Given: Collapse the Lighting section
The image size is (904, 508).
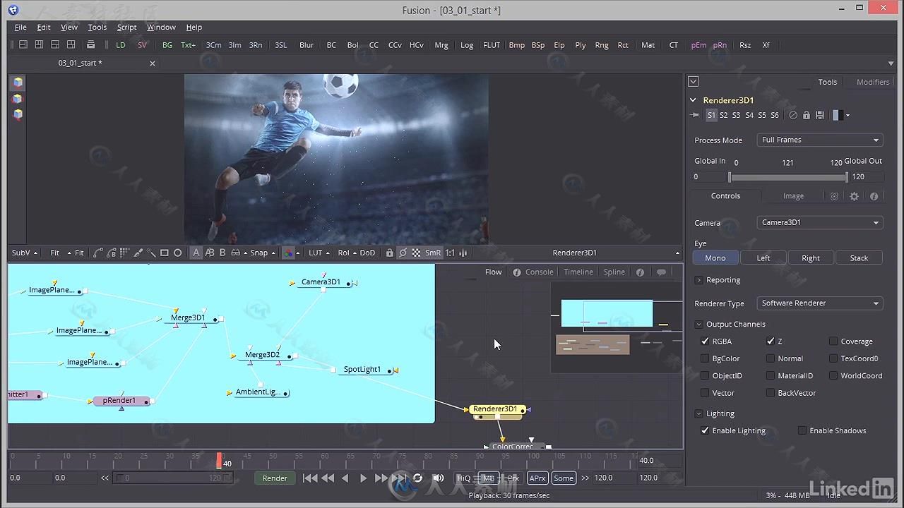Looking at the screenshot, I should [x=699, y=413].
